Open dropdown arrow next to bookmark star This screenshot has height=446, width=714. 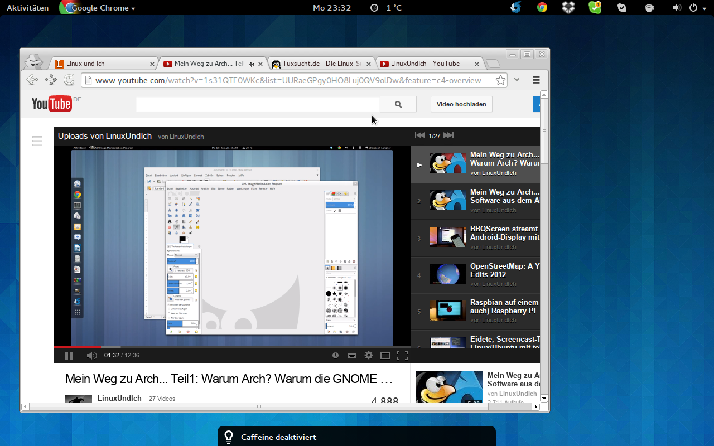(517, 80)
